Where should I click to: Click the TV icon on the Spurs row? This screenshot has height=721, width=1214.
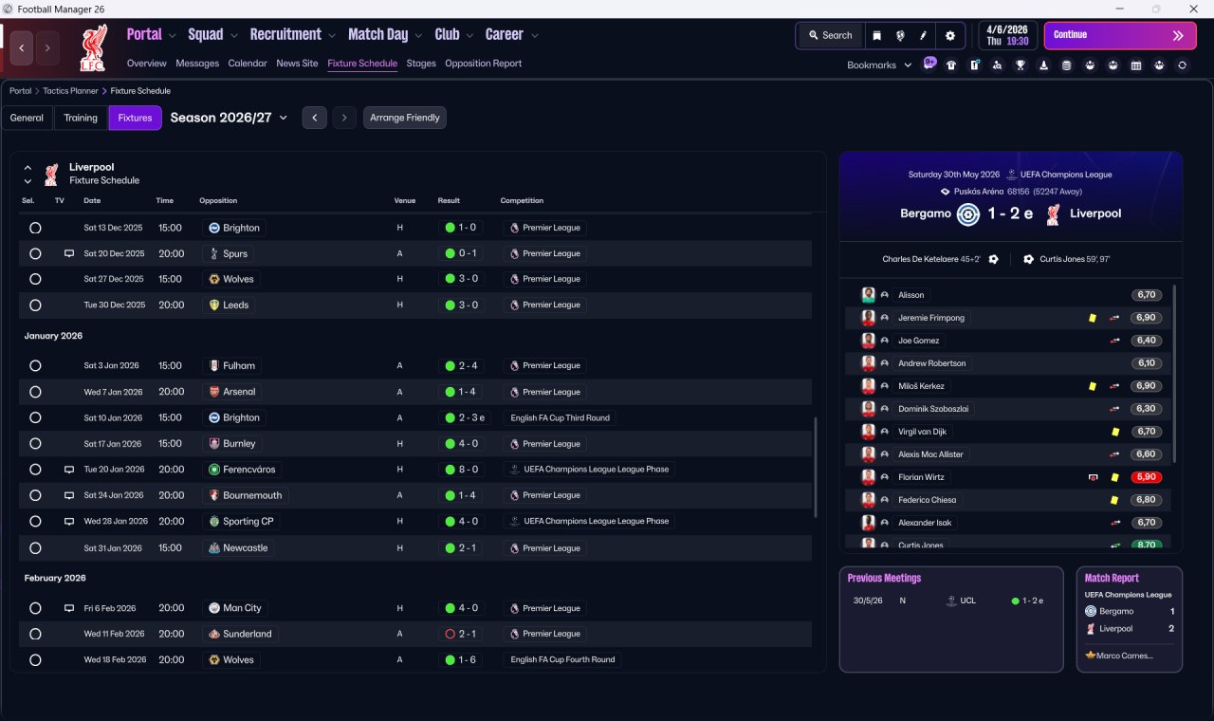click(x=68, y=253)
